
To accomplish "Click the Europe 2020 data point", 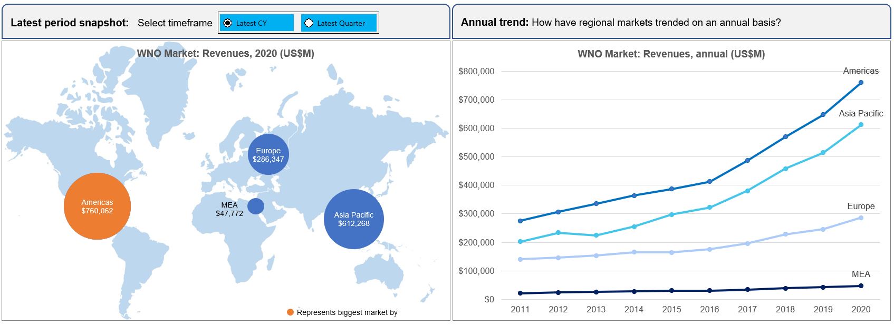I will (861, 218).
